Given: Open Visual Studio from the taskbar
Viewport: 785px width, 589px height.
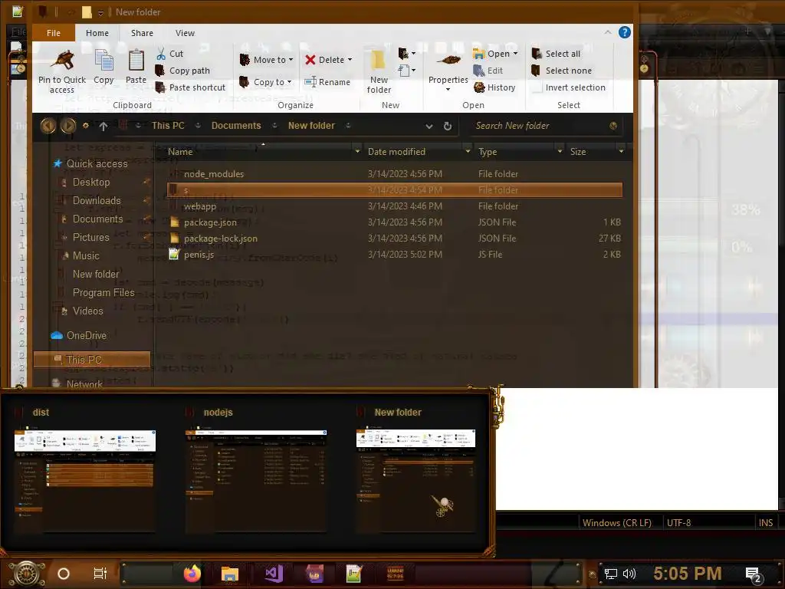Looking at the screenshot, I should 274,574.
